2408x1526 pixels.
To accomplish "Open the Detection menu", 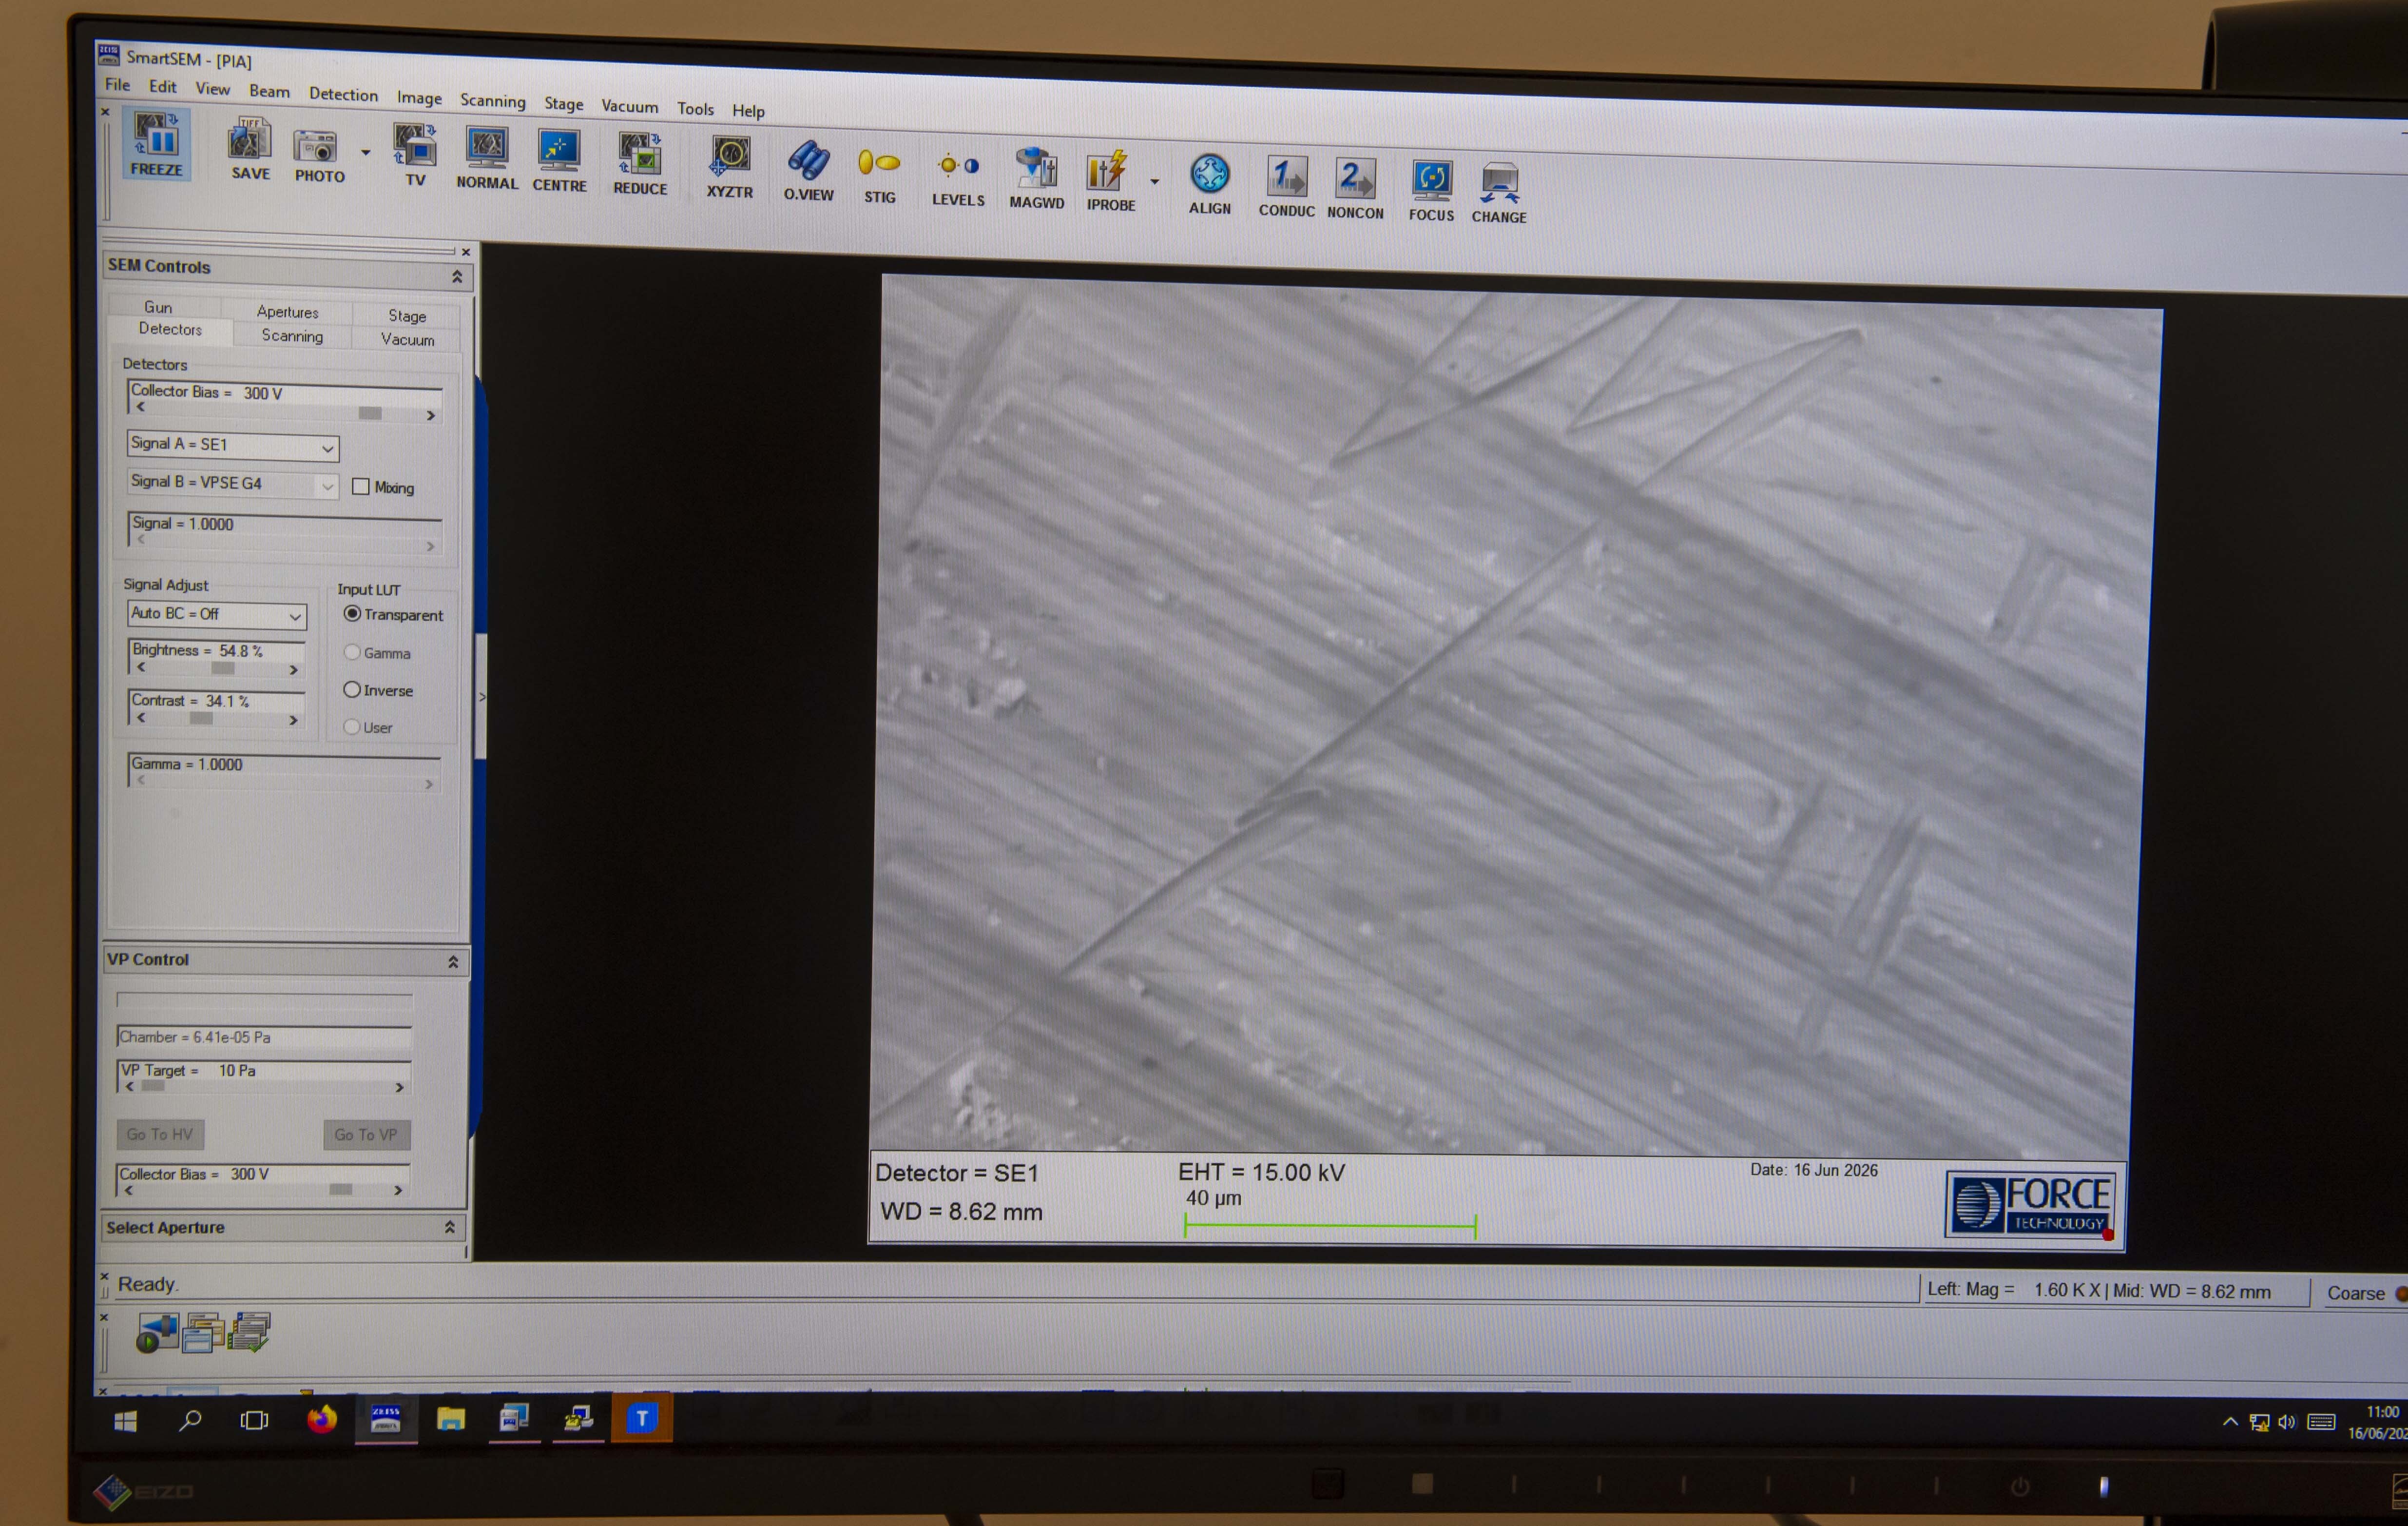I will (343, 94).
